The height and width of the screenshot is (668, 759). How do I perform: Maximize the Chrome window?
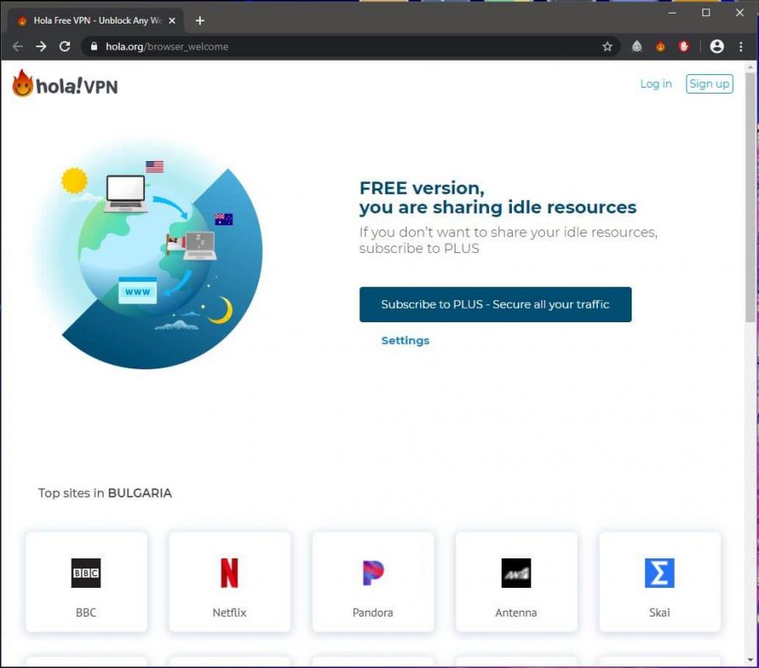click(x=706, y=13)
